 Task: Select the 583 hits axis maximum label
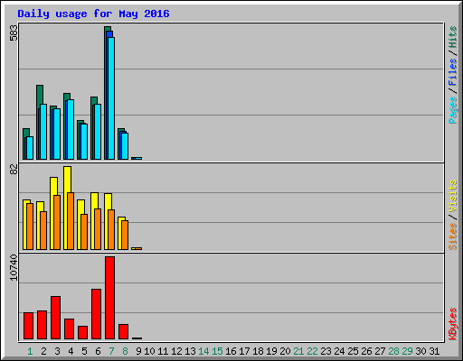pyautogui.click(x=14, y=32)
